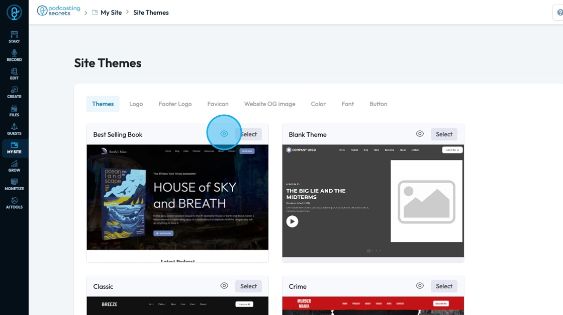Switch to the Favicon tab
The height and width of the screenshot is (315, 563).
tap(218, 104)
